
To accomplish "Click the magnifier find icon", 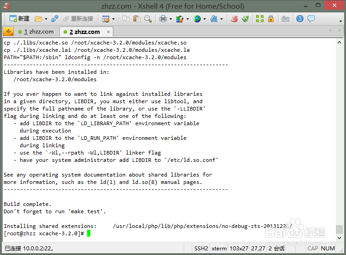I will [148, 19].
